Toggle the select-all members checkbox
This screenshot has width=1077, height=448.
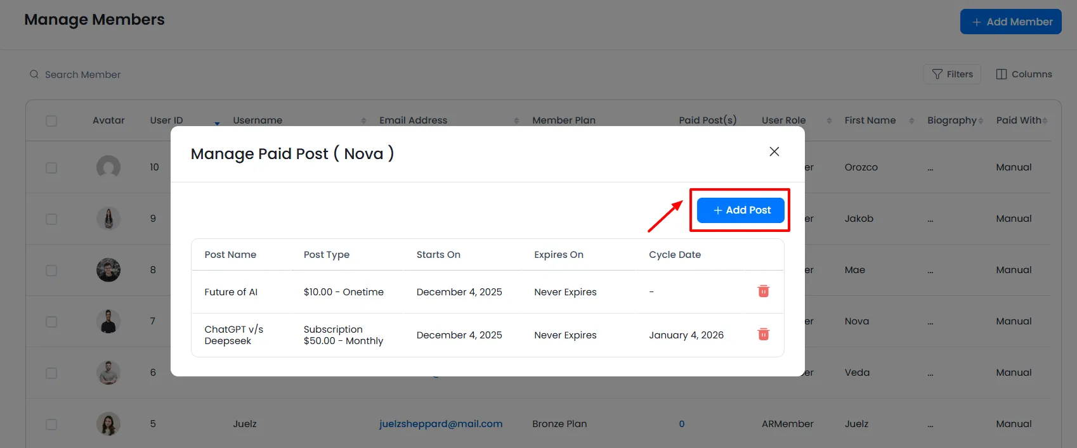pos(51,120)
